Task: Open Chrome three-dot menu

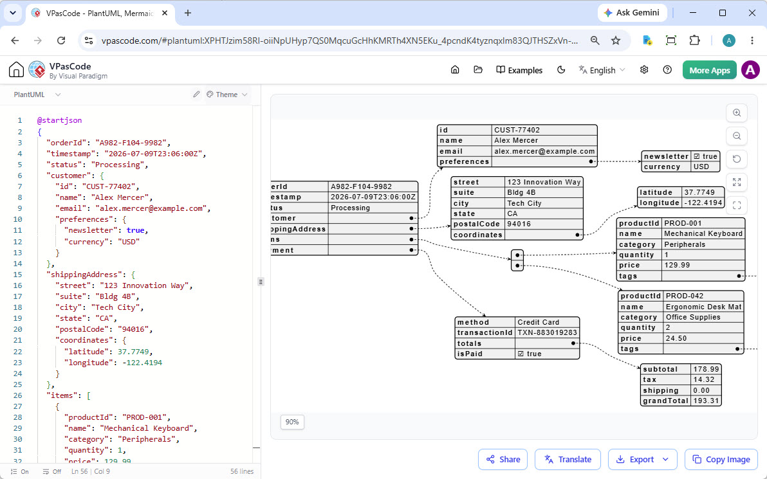Action: click(x=752, y=41)
